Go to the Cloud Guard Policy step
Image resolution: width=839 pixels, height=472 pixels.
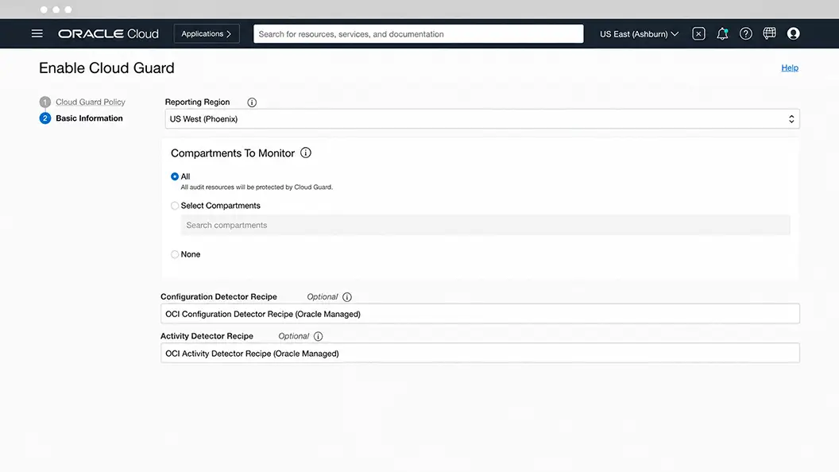click(x=91, y=102)
